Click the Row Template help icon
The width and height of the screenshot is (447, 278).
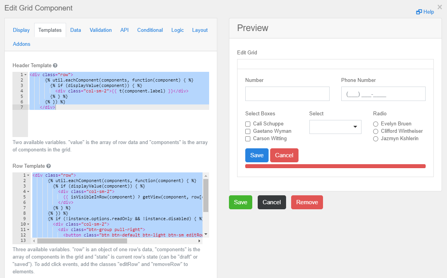point(49,166)
